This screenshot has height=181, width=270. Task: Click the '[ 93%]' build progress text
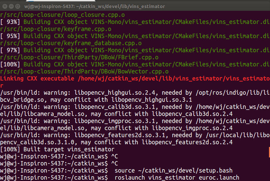(x=10, y=22)
